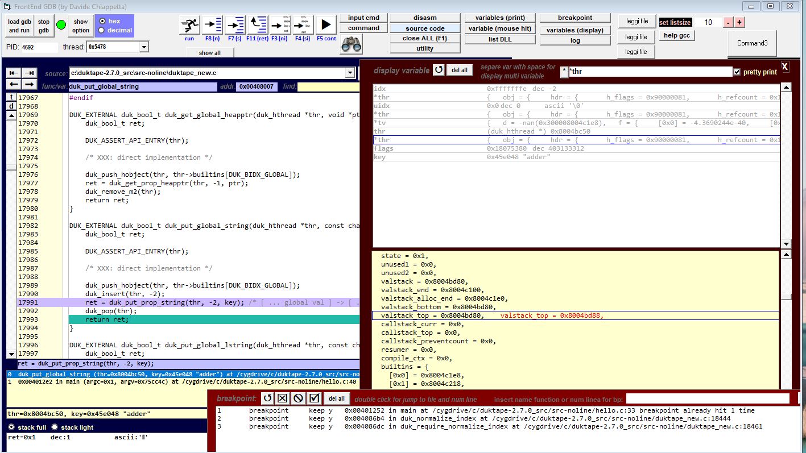Click close ALL {F1} button
Viewport: 806px width, 453px height.
pyautogui.click(x=425, y=39)
